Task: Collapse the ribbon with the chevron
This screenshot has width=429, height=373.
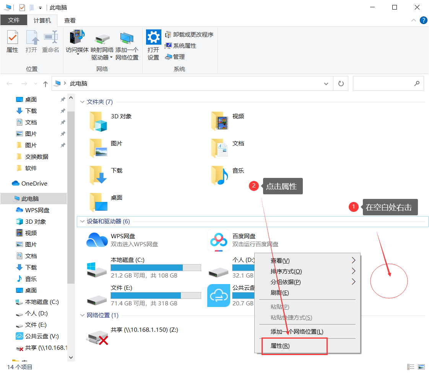Action: [x=413, y=20]
